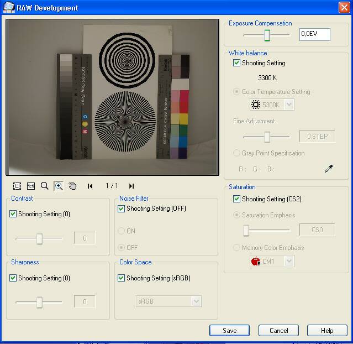This screenshot has width=353, height=344.
Task: Toggle Contrast Shooting Setting (0) checkbox
Action: (x=13, y=214)
